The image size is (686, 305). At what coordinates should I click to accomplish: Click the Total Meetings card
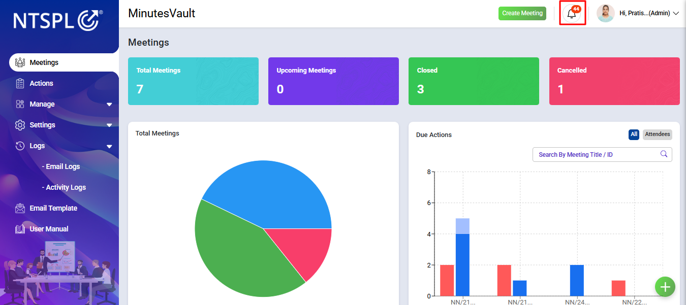[x=193, y=81]
